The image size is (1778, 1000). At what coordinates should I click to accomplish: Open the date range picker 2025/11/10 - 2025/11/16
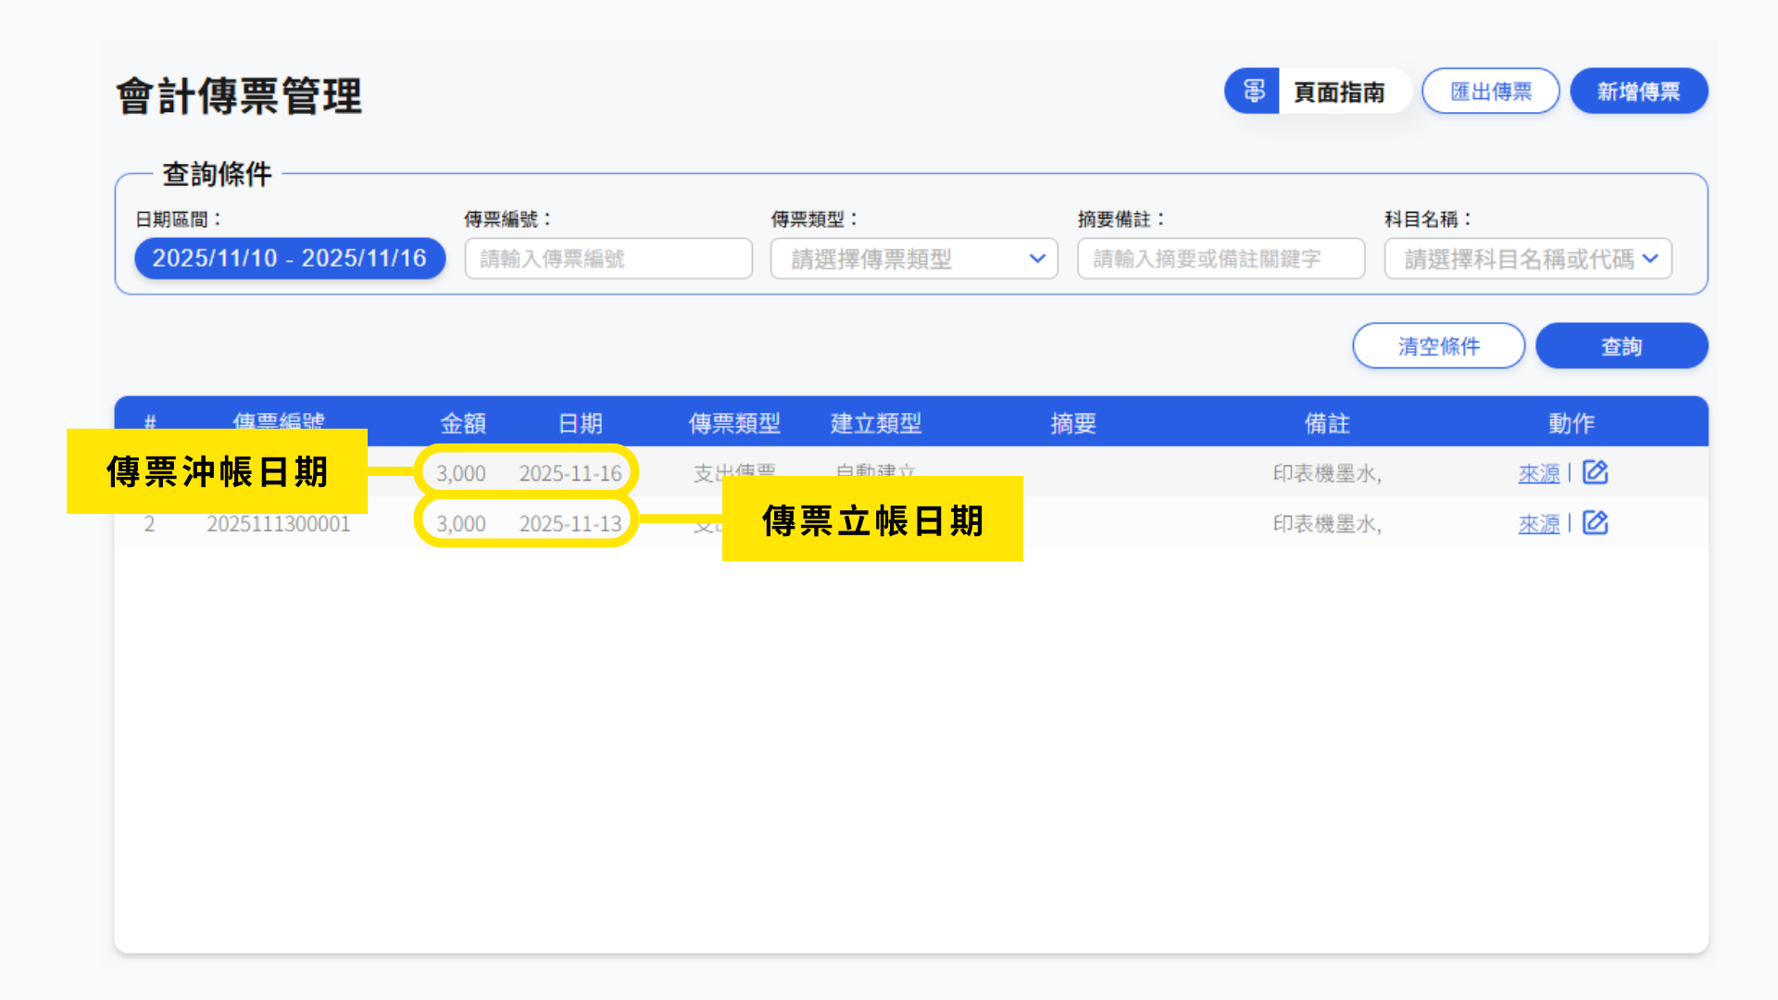[x=290, y=258]
